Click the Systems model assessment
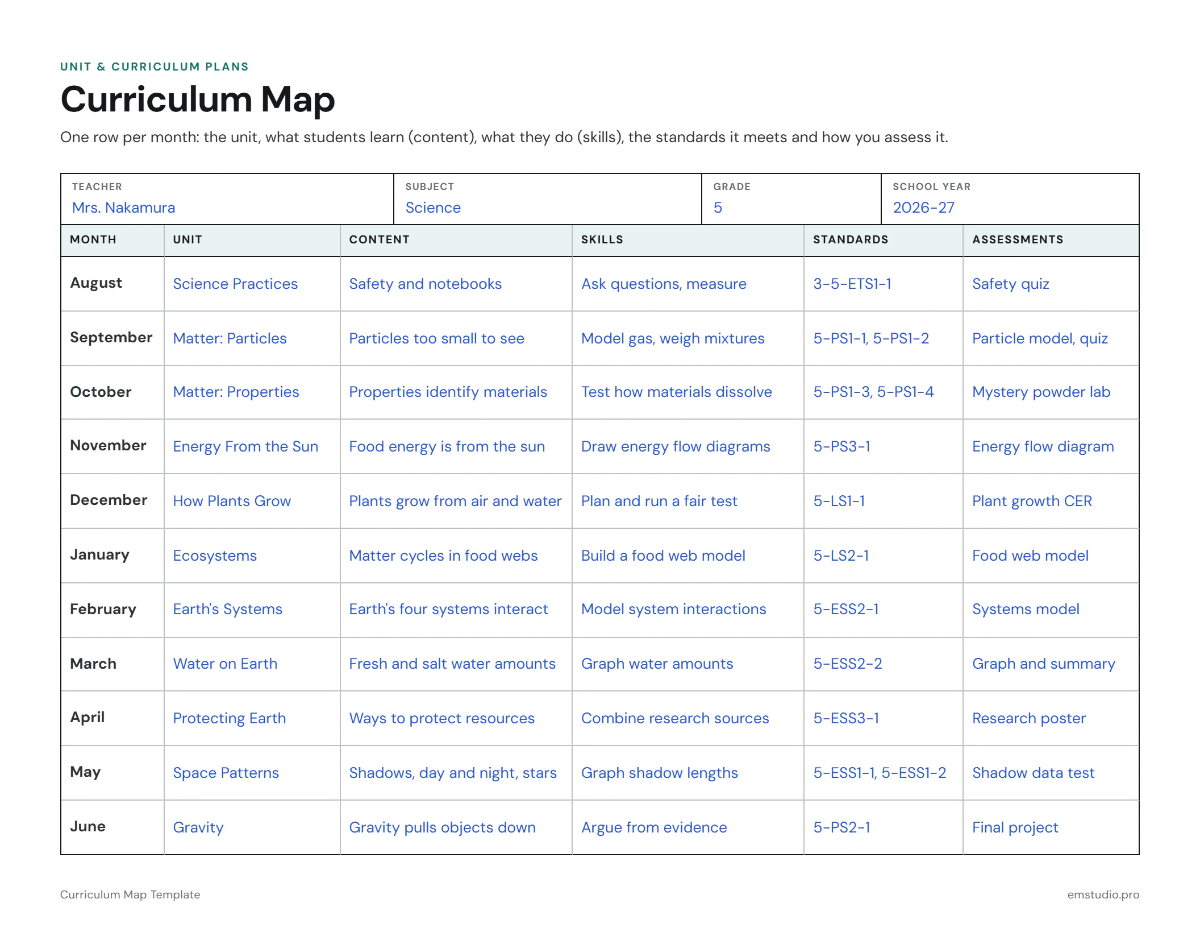1200x928 pixels. (x=1026, y=609)
